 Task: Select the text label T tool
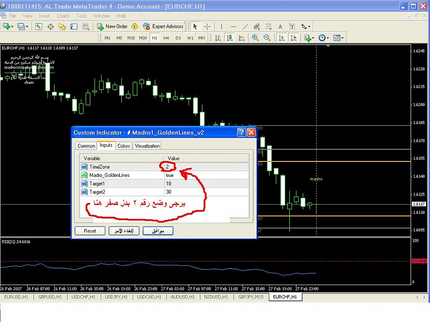coord(292,27)
